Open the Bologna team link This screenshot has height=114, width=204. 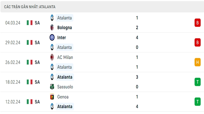pyautogui.click(x=65, y=28)
